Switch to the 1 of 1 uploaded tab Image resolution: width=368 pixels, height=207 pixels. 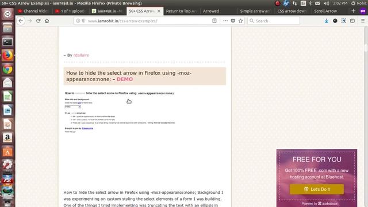(x=71, y=11)
